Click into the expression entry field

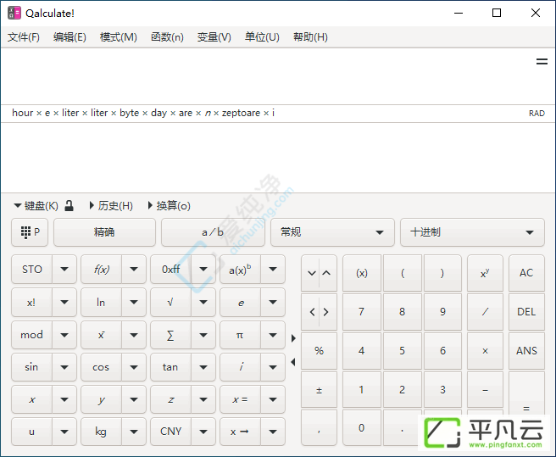tap(266, 76)
